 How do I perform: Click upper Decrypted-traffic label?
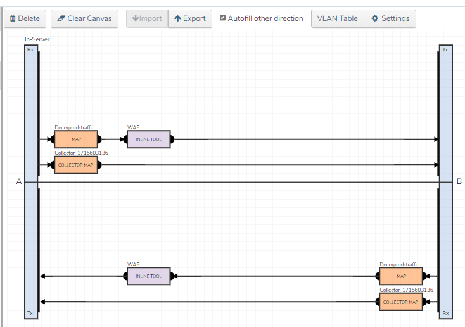coord(74,127)
